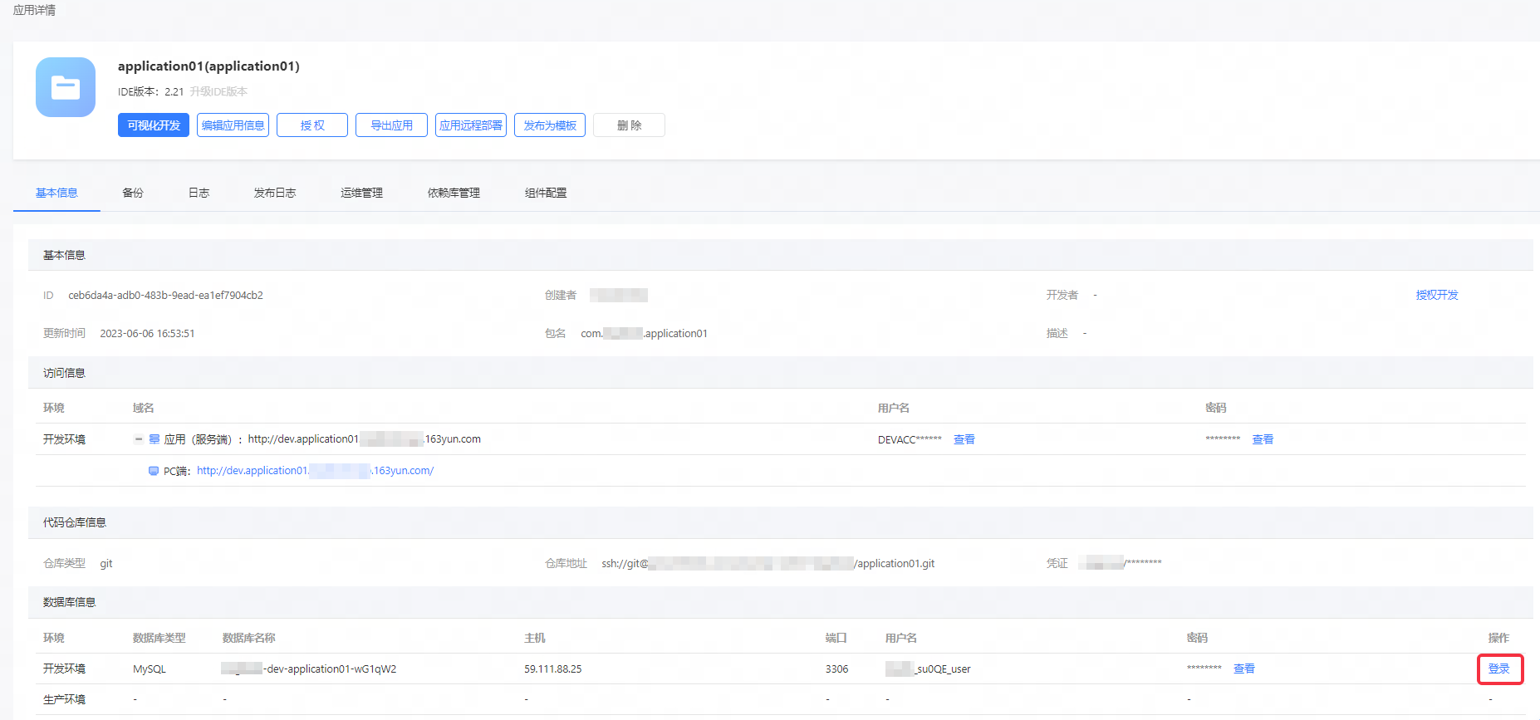Click 导出应用 export button
Image resolution: width=1540 pixels, height=720 pixels.
391,125
